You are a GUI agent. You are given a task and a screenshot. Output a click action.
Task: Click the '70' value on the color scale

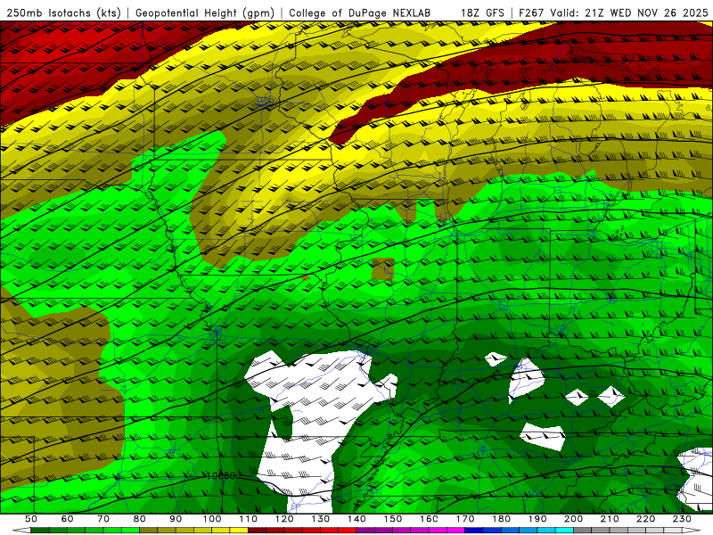click(x=103, y=519)
